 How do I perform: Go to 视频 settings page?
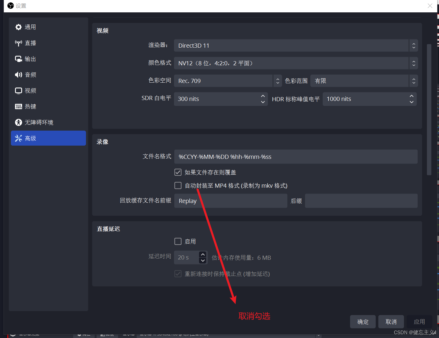[48, 91]
